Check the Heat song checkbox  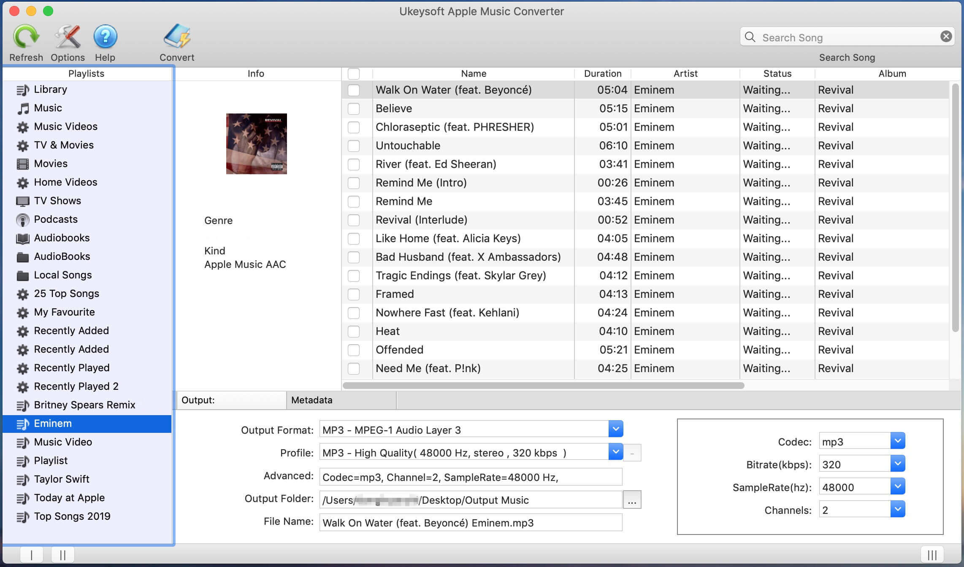tap(354, 331)
